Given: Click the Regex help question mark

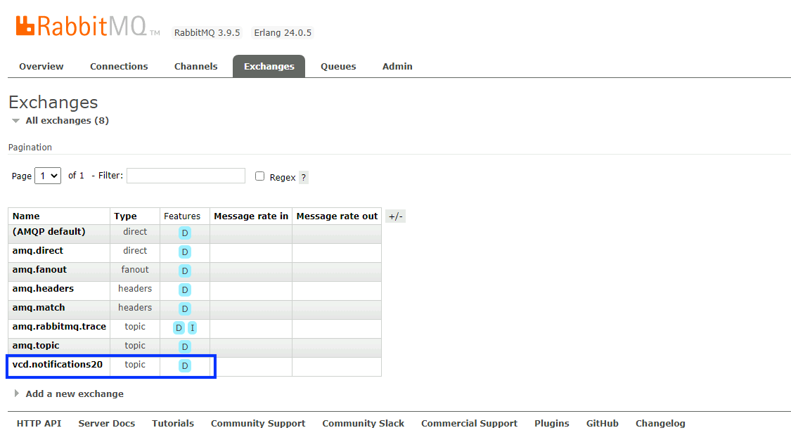Looking at the screenshot, I should tap(304, 178).
